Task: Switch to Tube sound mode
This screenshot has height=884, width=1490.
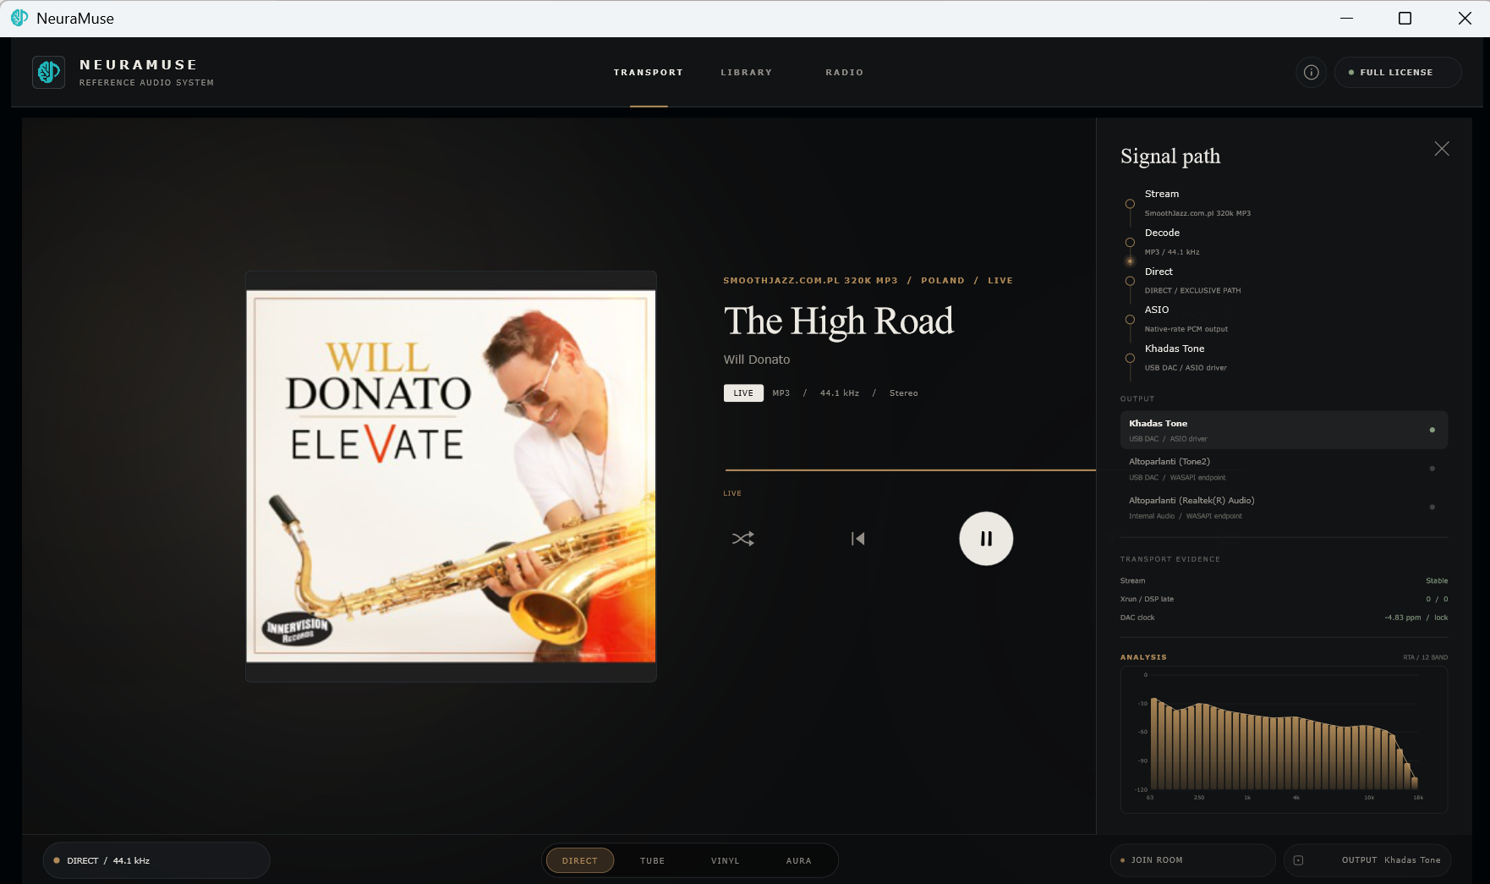Action: pyautogui.click(x=652, y=860)
